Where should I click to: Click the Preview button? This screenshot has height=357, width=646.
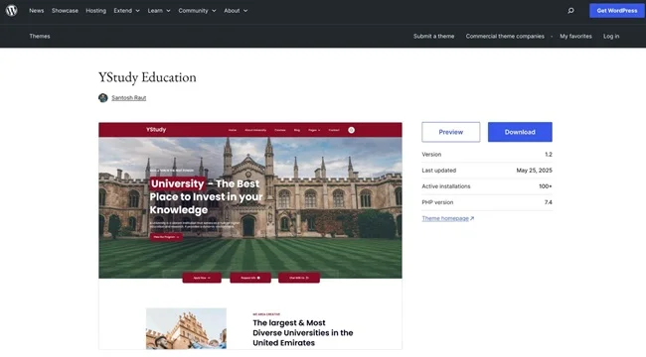pos(451,132)
